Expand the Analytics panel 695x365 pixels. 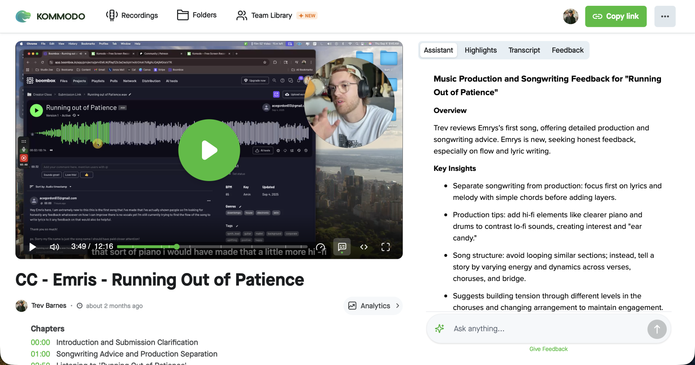373,306
